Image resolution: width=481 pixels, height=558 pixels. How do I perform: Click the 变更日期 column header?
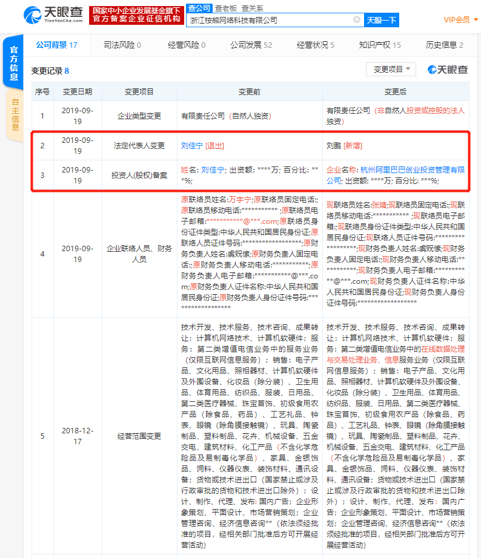coord(78,92)
